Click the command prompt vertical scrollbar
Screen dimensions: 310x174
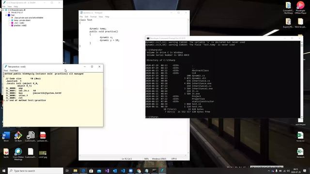tap(301, 79)
